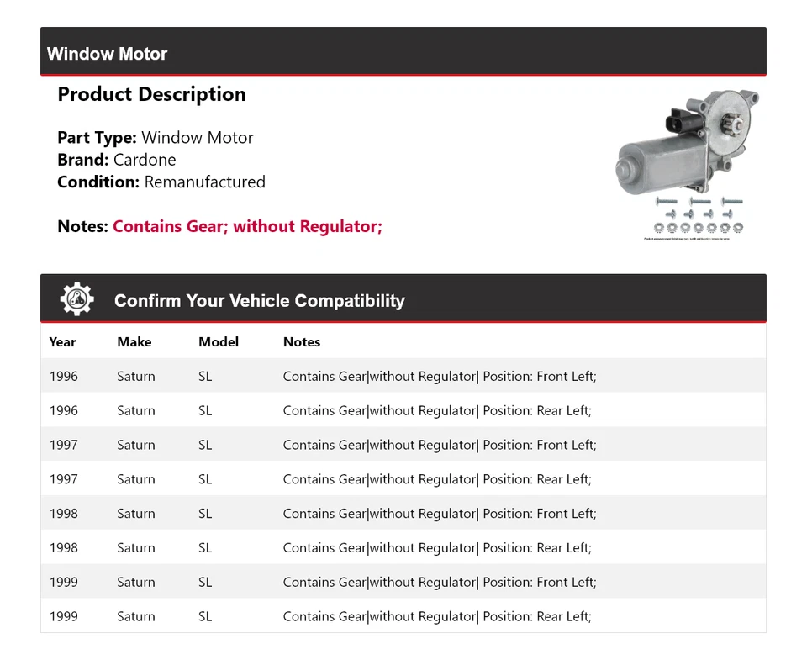Click the Remanufactured condition text
807x660 pixels.
pyautogui.click(x=204, y=182)
